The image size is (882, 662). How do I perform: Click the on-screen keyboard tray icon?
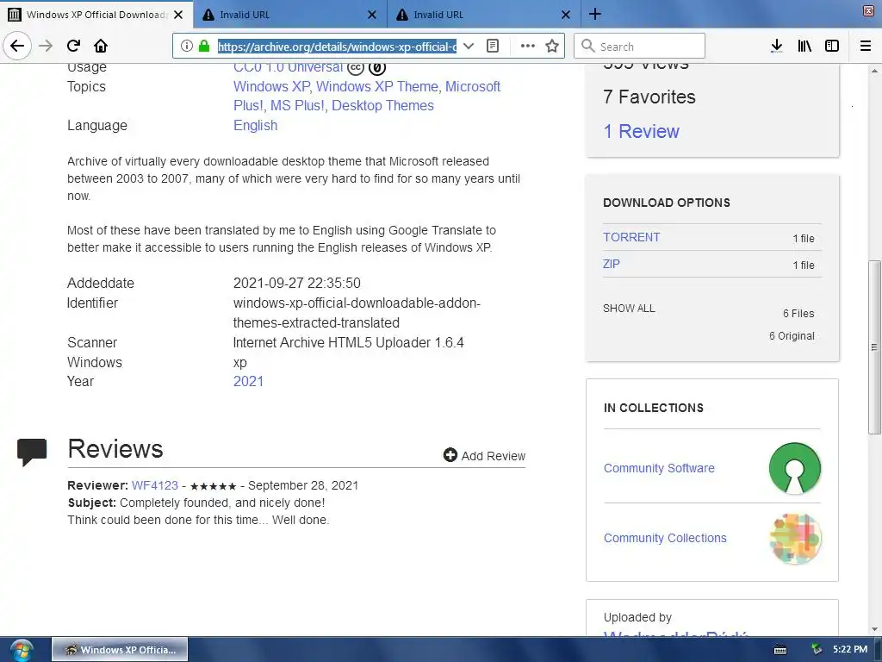(x=780, y=650)
